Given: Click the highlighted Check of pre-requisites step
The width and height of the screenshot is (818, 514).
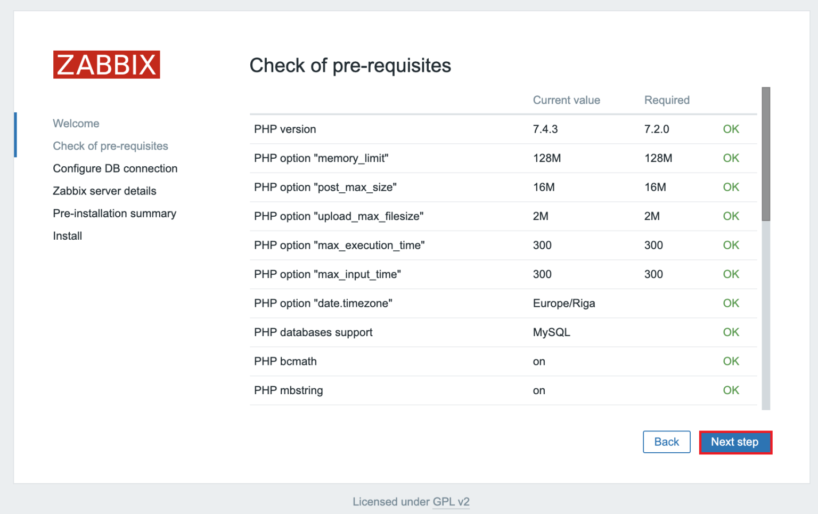Looking at the screenshot, I should click(110, 145).
